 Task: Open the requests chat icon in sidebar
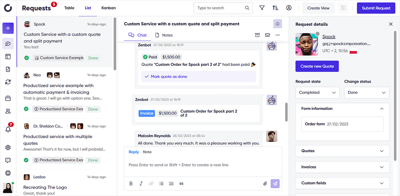(x=8, y=44)
